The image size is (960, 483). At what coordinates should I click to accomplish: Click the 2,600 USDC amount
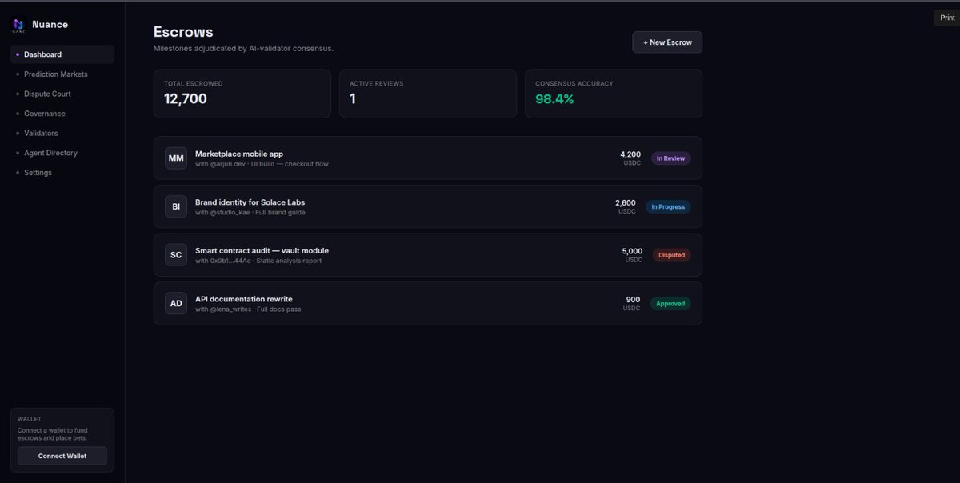pos(626,206)
